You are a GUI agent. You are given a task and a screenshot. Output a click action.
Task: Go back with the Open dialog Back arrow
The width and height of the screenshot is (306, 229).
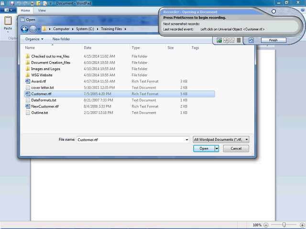(x=24, y=29)
